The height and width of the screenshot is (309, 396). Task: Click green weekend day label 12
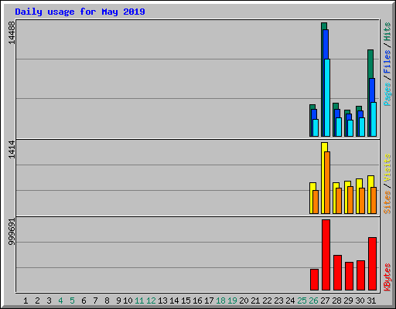(151, 301)
